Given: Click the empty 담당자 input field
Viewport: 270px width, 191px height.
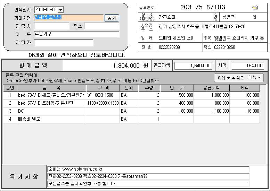Looking at the screenshot, I should click(64, 43).
